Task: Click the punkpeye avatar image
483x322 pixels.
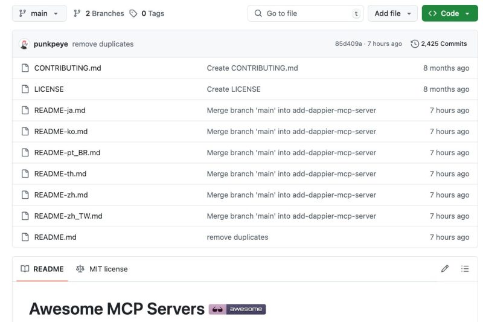Action: point(24,44)
